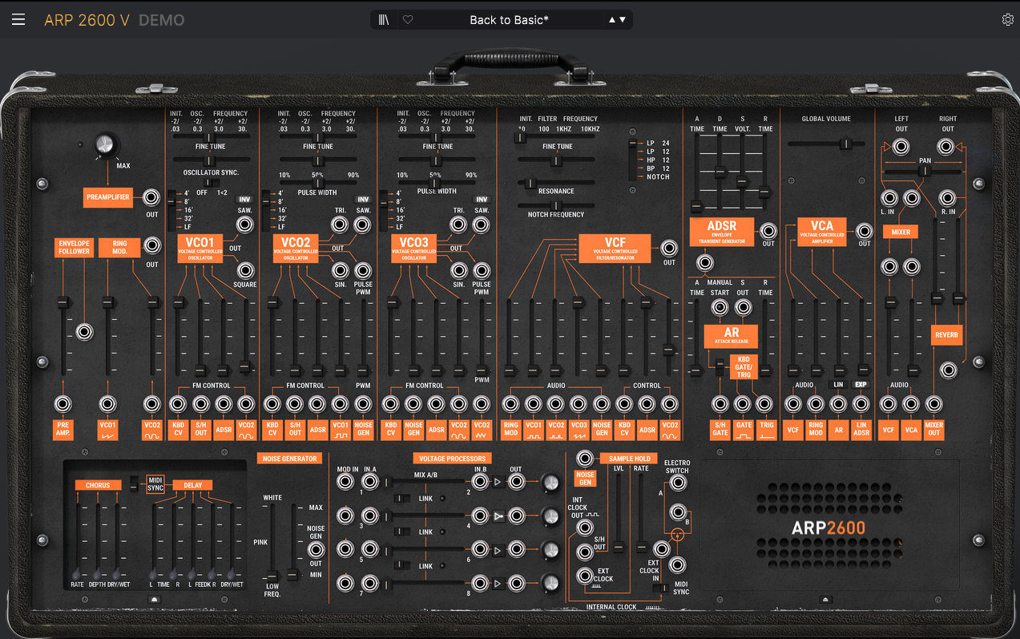Adjust the Global Volume slider
This screenshot has width=1020, height=639.
tap(845, 143)
